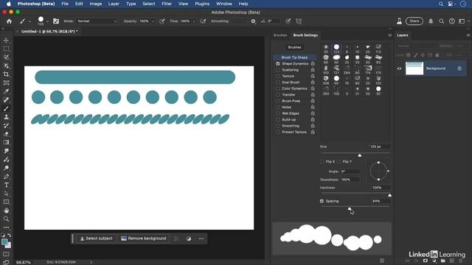Toggle Shape Dynamics checkbox
This screenshot has height=265, width=472.
click(278, 64)
